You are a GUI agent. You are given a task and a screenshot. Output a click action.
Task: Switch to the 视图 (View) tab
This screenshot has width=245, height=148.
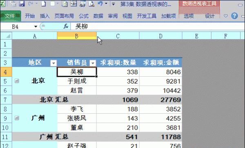[x=127, y=16]
